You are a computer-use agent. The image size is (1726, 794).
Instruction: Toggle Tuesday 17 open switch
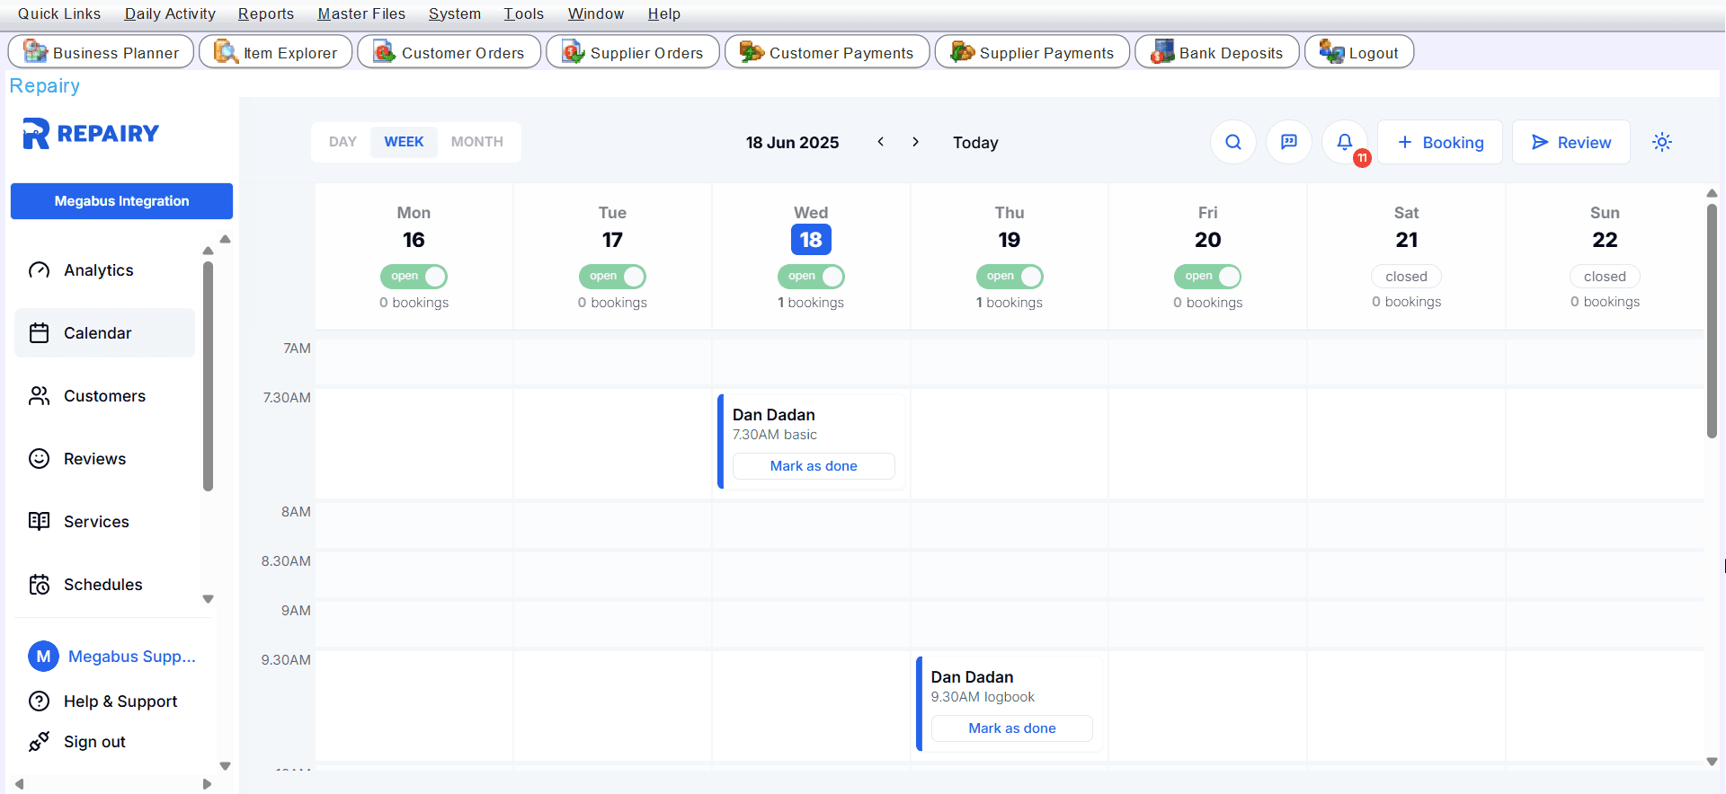[612, 277]
